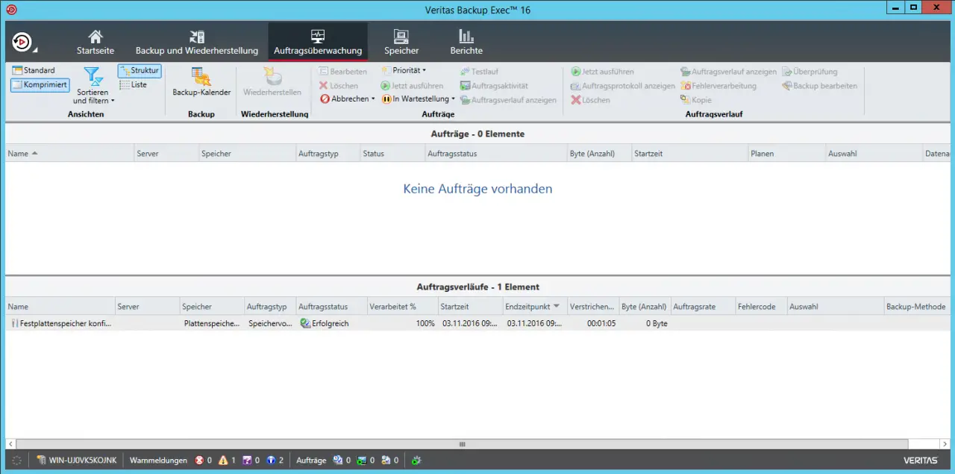Click the third Aufträge status bar icon
This screenshot has width=955, height=474.
[x=386, y=461]
